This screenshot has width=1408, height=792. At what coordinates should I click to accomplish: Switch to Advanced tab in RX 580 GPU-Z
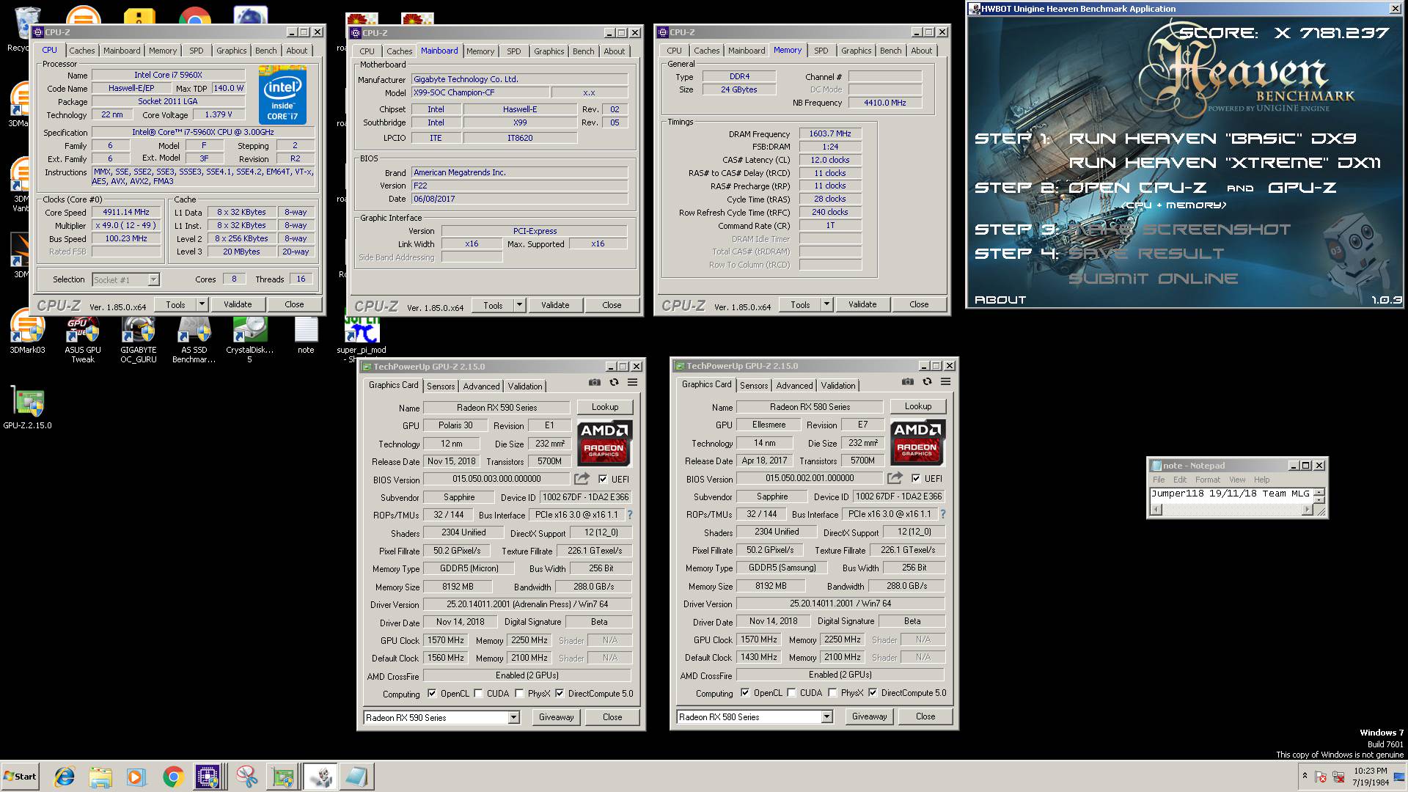(x=795, y=386)
